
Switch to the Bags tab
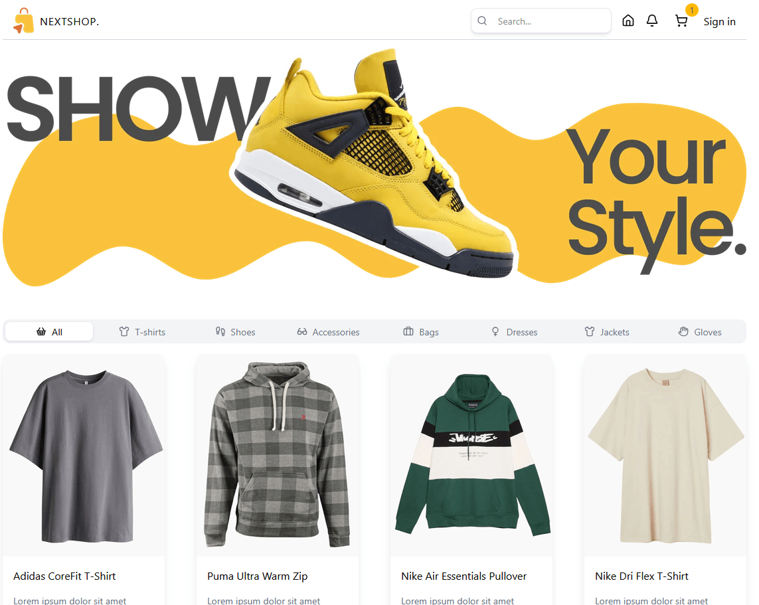tap(421, 331)
